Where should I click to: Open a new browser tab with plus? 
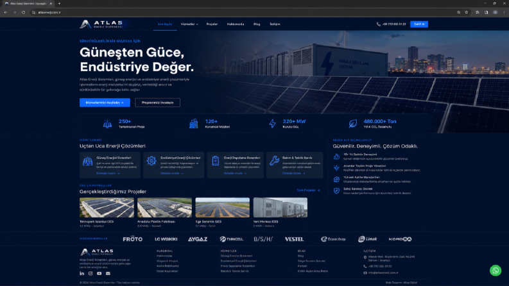point(59,4)
